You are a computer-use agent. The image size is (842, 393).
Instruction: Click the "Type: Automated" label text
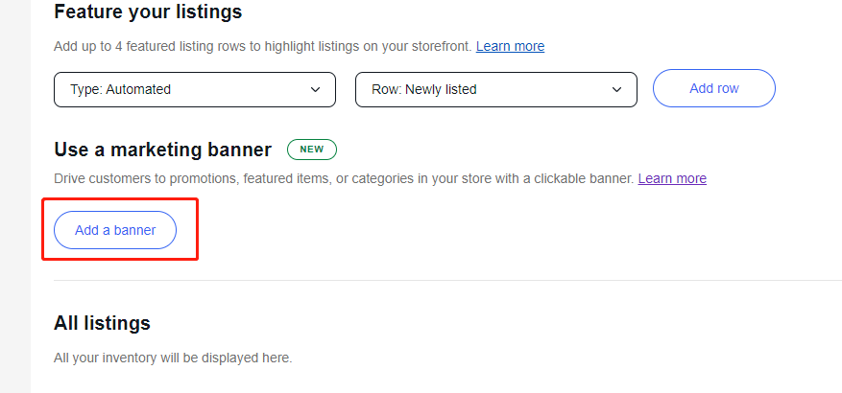[x=120, y=89]
